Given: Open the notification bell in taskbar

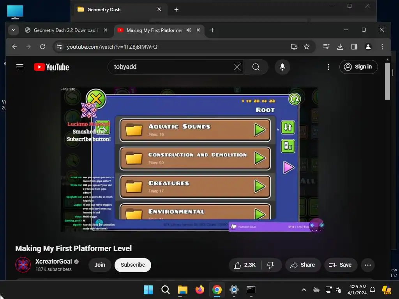Looking at the screenshot, I should [x=373, y=290].
